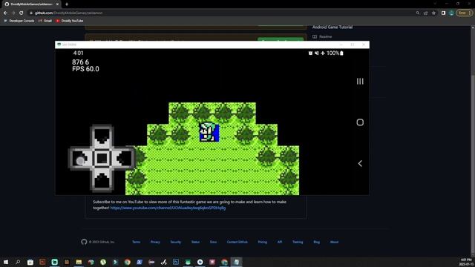Tap the D-pad down arrow

[x=102, y=180]
